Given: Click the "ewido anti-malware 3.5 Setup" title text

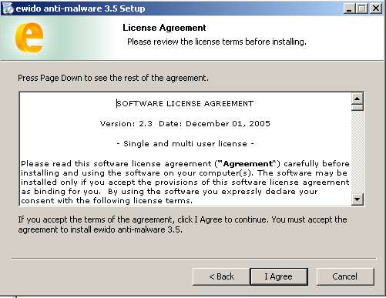Looking at the screenshot, I should pyautogui.click(x=80, y=8).
